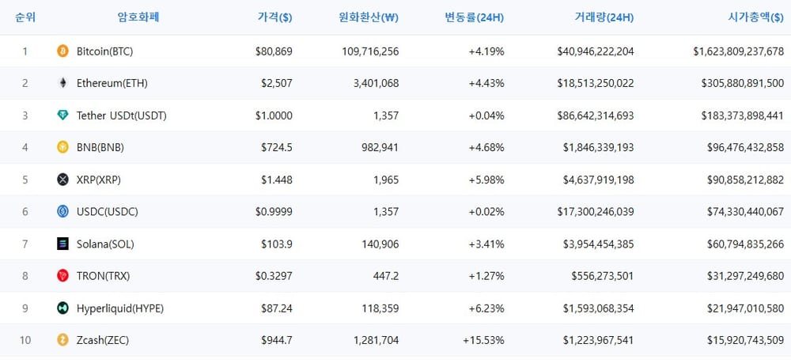
Task: Click the Solana logo icon
Action: click(62, 244)
